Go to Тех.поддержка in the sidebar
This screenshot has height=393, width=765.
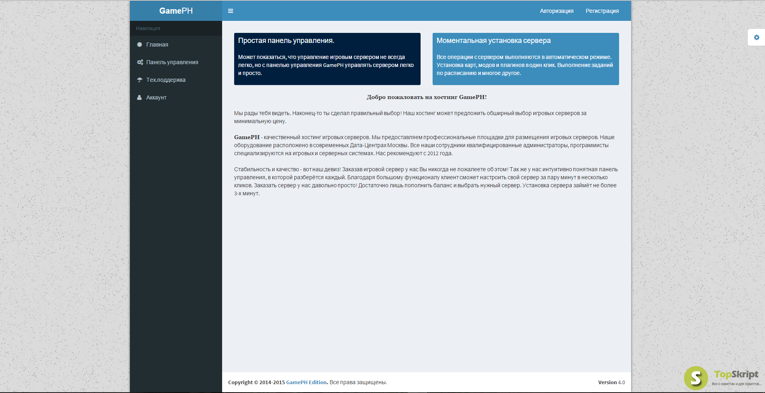click(x=176, y=80)
